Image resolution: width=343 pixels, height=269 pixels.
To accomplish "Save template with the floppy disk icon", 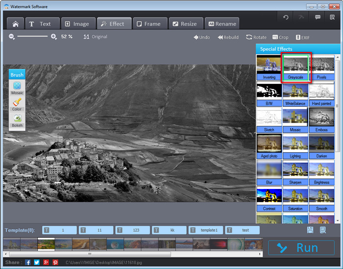I will tap(310, 230).
